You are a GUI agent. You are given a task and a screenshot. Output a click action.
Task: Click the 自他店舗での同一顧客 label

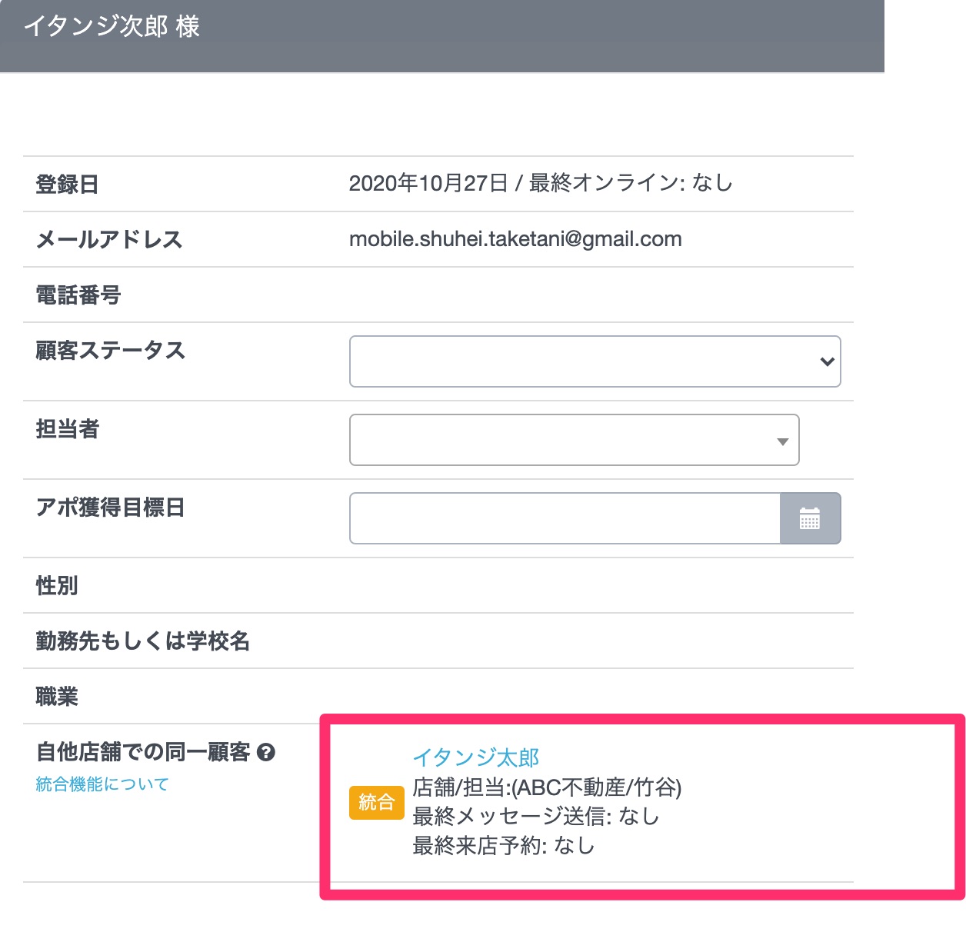143,752
